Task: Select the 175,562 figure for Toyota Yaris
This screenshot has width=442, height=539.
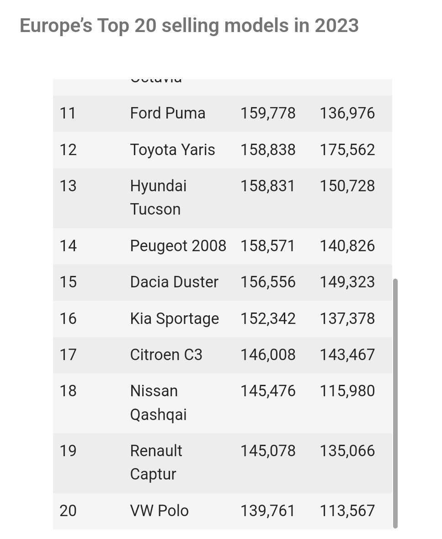Action: (347, 150)
